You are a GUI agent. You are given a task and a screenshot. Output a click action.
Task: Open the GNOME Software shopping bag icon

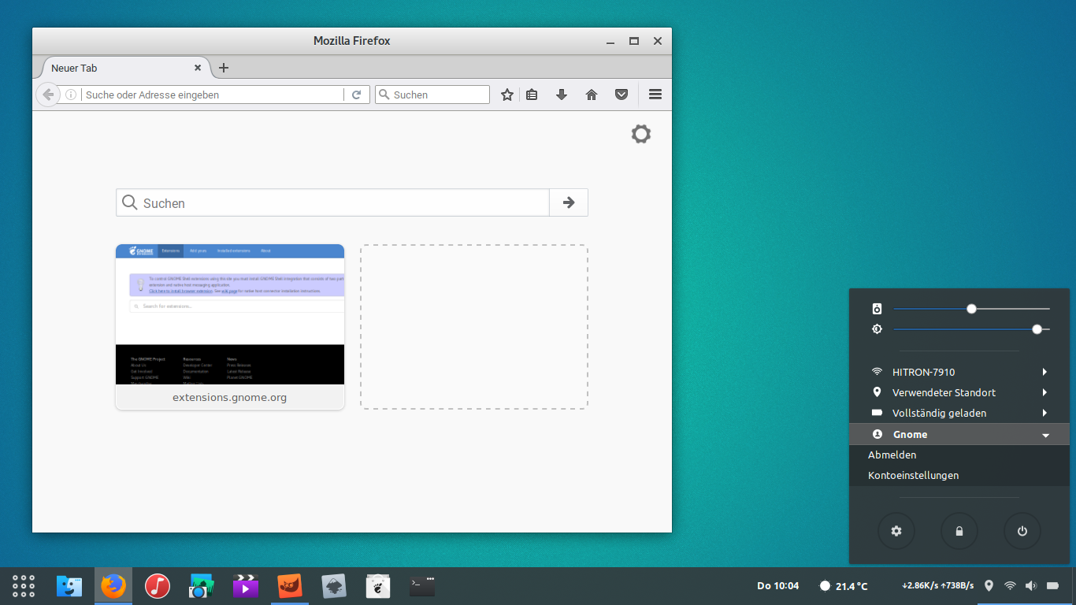[x=378, y=586]
